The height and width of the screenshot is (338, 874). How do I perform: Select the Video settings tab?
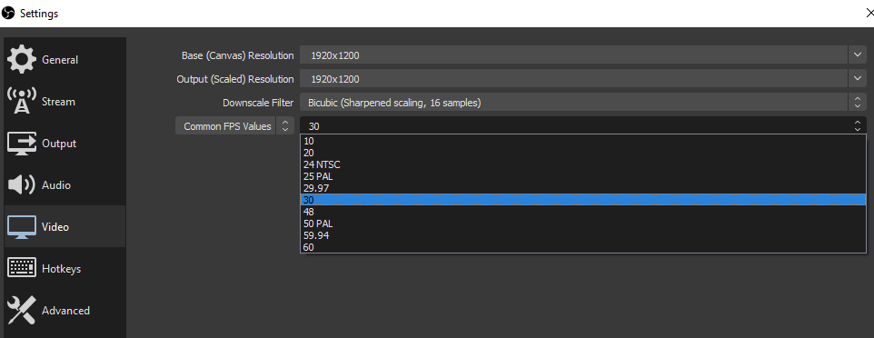click(x=65, y=226)
